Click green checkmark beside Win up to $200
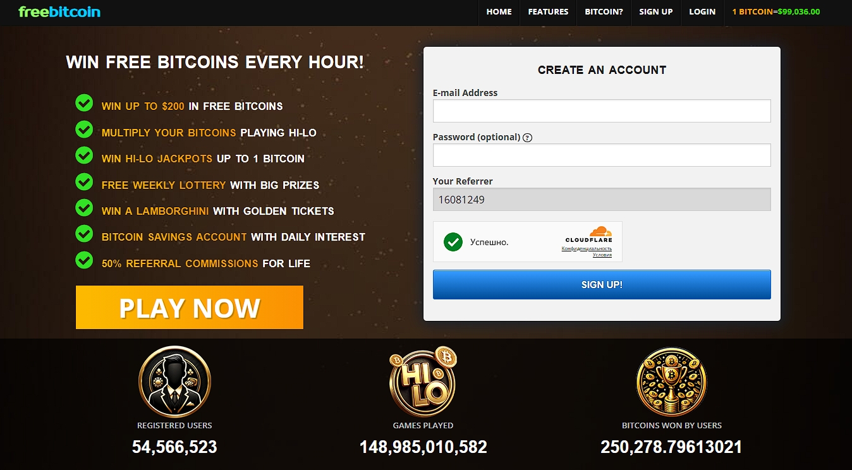Viewport: 852px width, 470px height. pyautogui.click(x=84, y=103)
